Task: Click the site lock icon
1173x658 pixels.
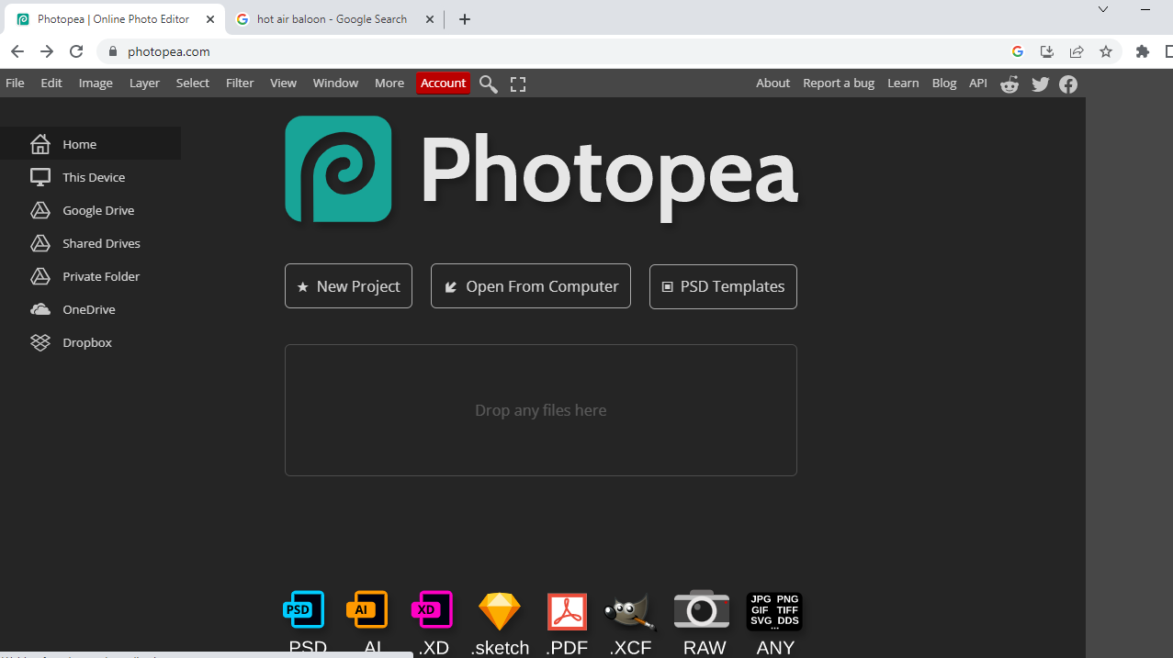Action: coord(113,51)
